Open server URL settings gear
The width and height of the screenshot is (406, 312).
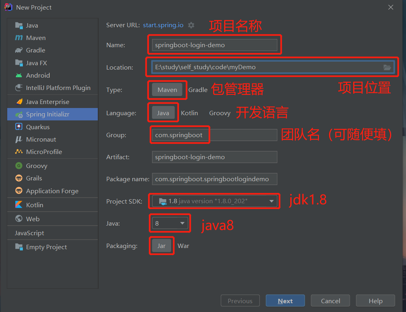[191, 25]
